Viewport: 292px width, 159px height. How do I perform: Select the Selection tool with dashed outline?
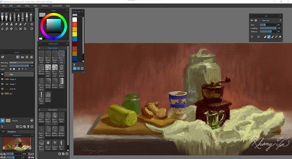pyautogui.click(x=16, y=29)
